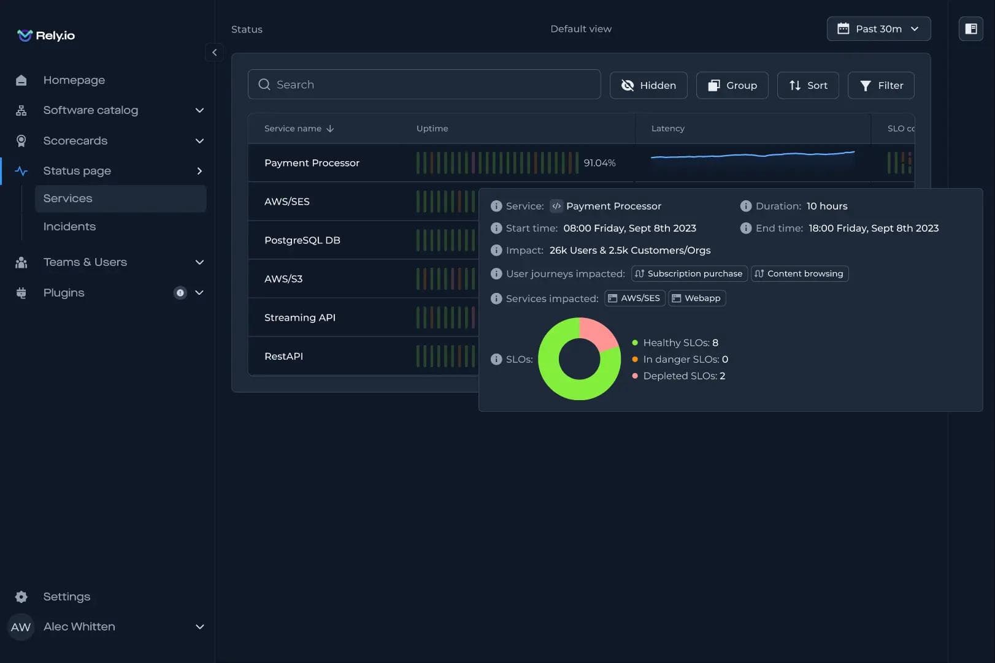
Task: Open the Incidents page
Action: [x=69, y=227]
